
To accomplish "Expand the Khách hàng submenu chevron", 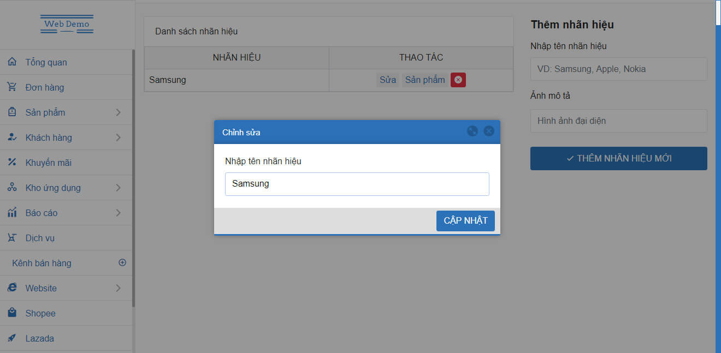I will 119,137.
